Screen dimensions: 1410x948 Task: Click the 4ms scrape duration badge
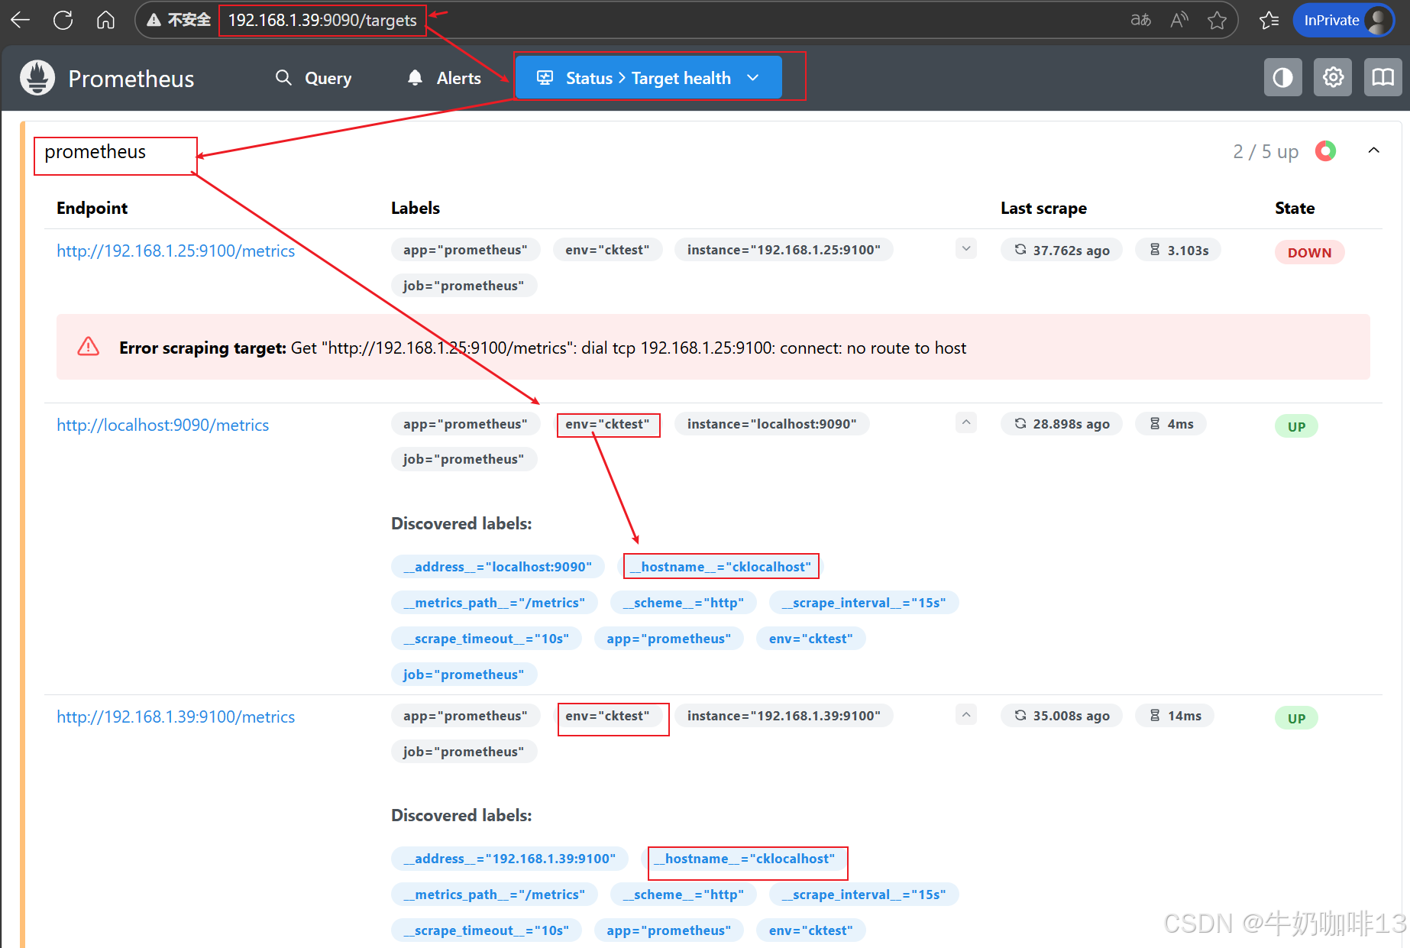1171,424
